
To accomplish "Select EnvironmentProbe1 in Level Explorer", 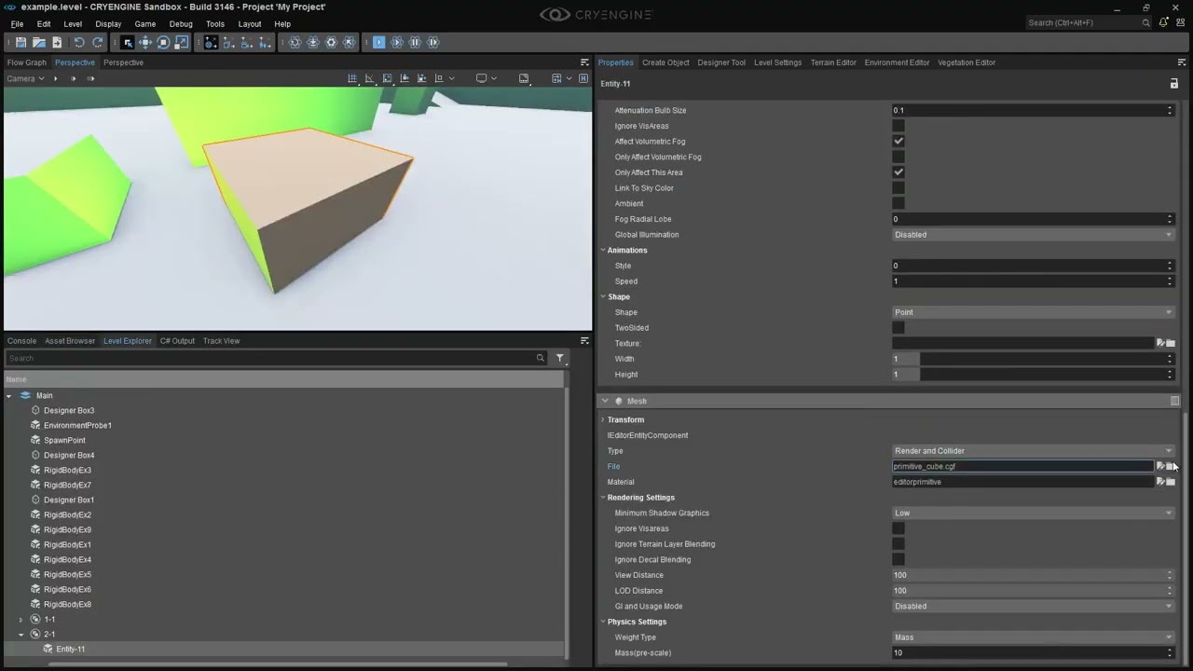I will [x=77, y=426].
